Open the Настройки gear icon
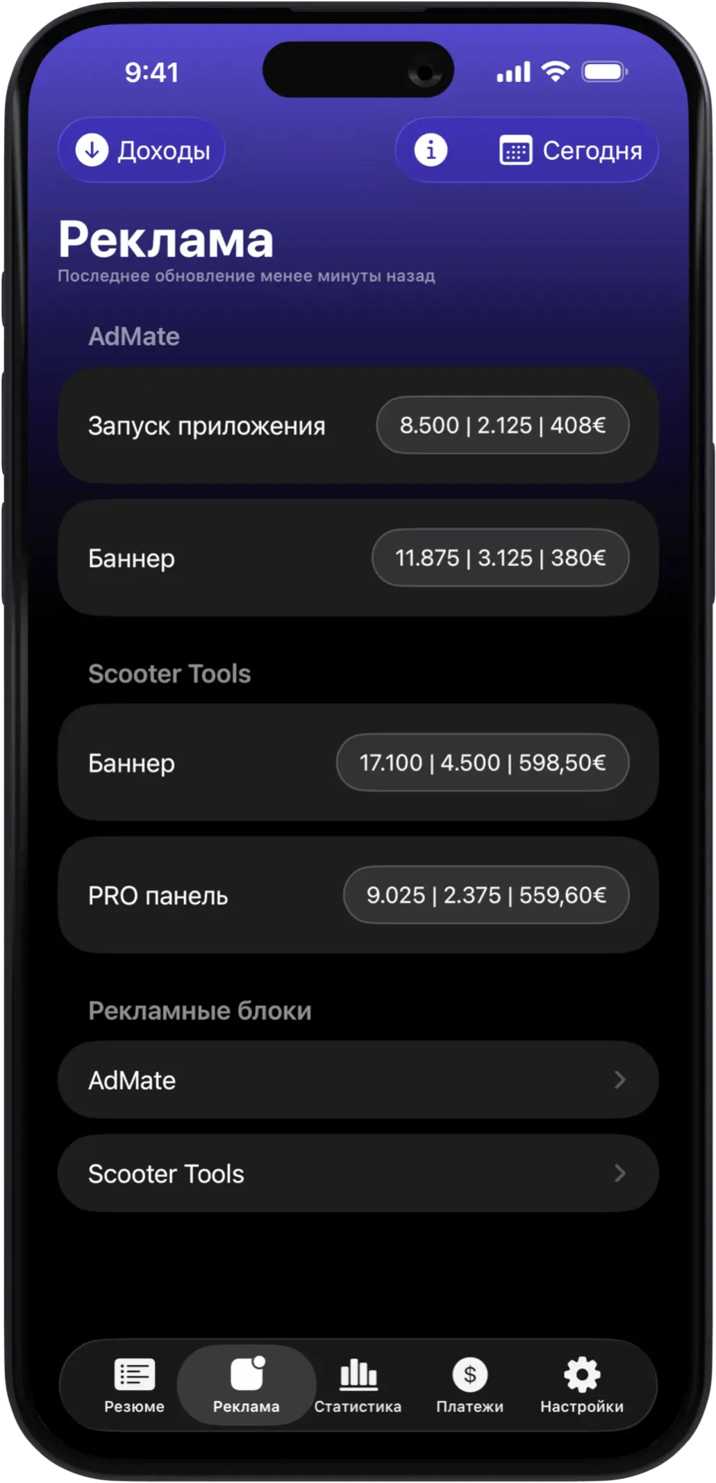This screenshot has height=1483, width=716. click(x=582, y=1374)
